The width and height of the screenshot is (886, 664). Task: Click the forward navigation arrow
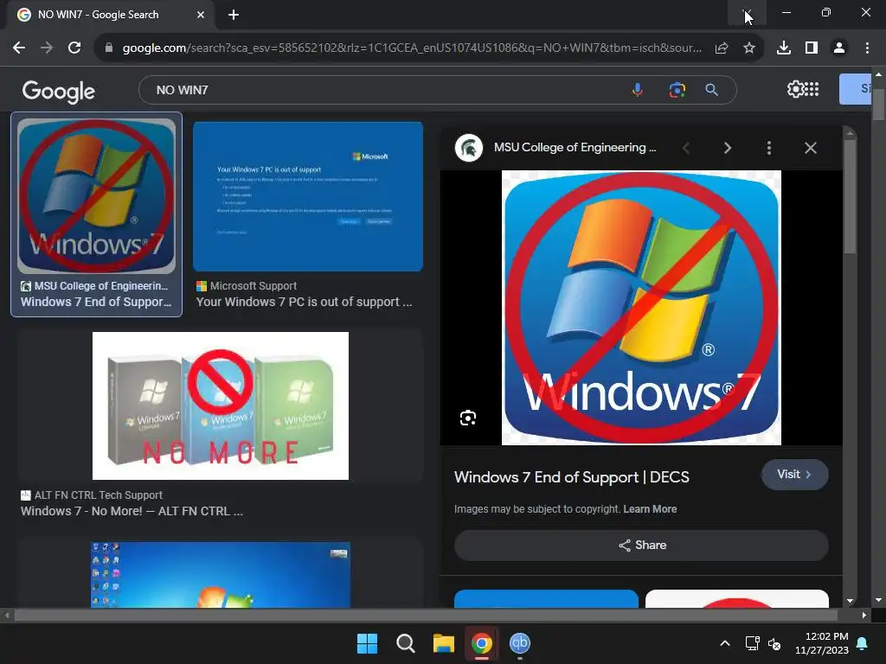[x=47, y=48]
